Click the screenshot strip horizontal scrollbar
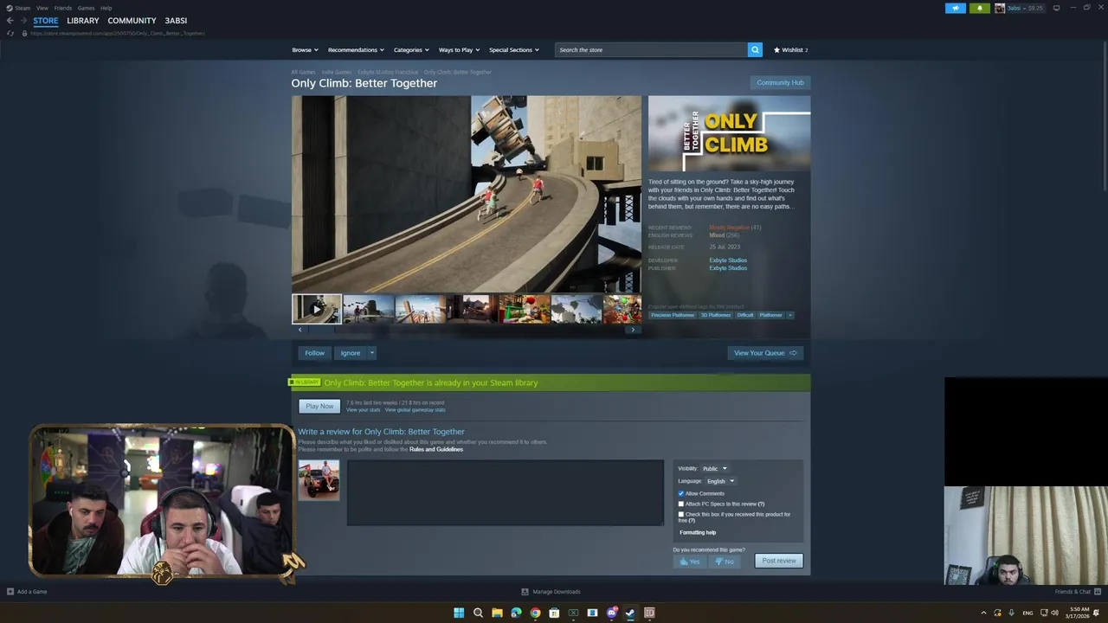The width and height of the screenshot is (1108, 623). point(467,330)
